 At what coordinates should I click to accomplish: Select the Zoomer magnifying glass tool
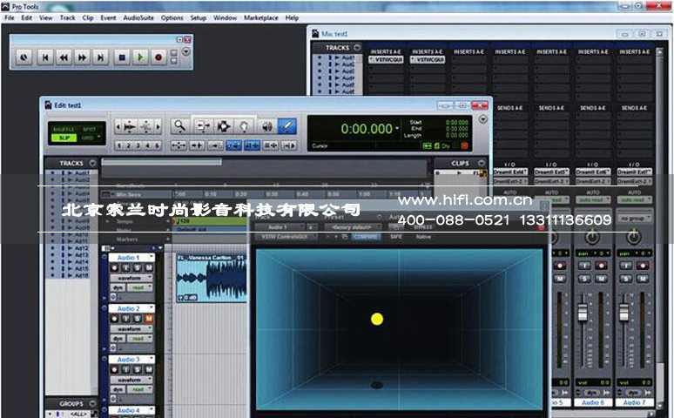[x=179, y=125]
